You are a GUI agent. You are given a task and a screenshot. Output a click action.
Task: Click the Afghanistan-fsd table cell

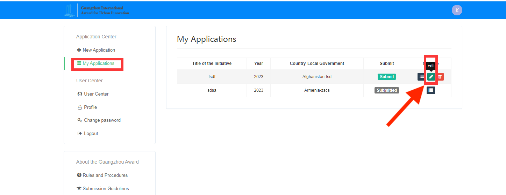pos(317,77)
